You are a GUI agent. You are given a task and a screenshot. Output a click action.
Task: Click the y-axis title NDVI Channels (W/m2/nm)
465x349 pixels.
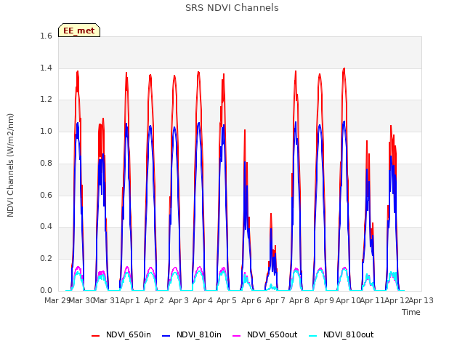click(10, 165)
